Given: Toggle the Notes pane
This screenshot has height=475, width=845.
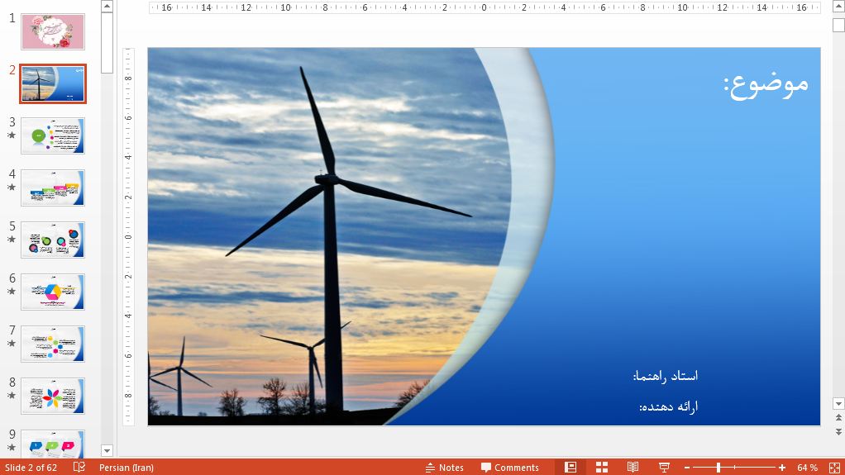Looking at the screenshot, I should coord(445,468).
